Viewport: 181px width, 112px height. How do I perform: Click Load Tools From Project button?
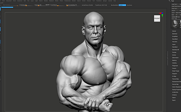[176, 6]
